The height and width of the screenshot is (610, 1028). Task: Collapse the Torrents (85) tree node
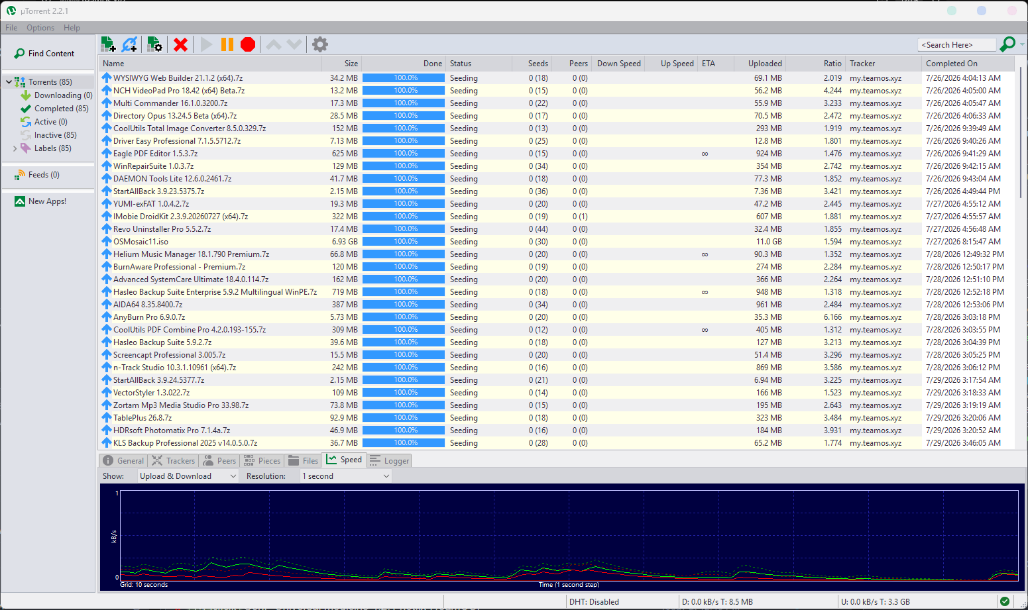pos(9,82)
